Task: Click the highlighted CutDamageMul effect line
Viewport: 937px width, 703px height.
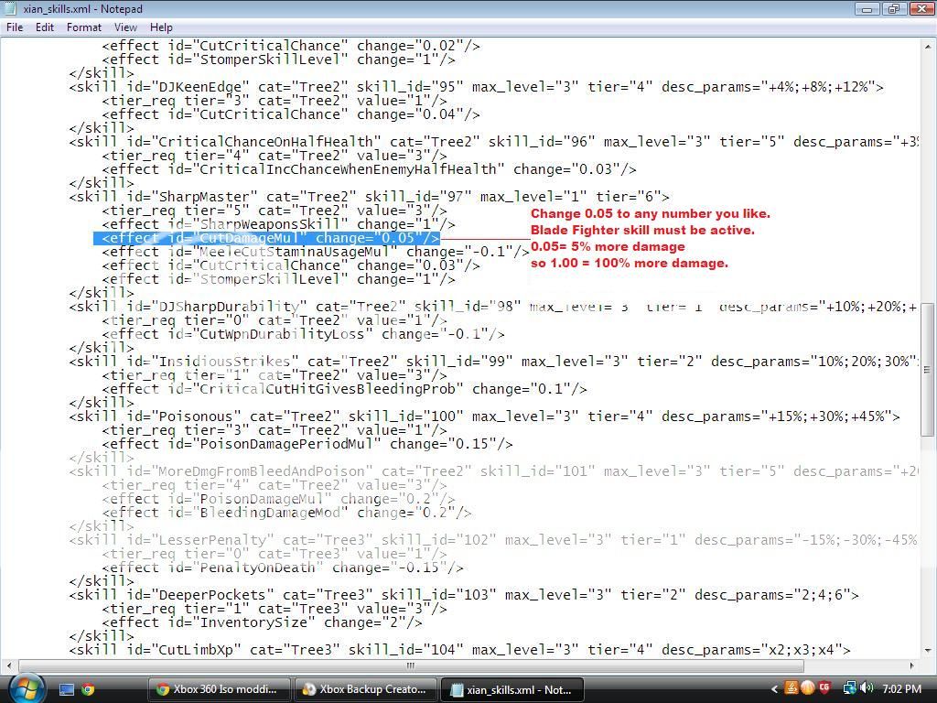Action: click(266, 238)
